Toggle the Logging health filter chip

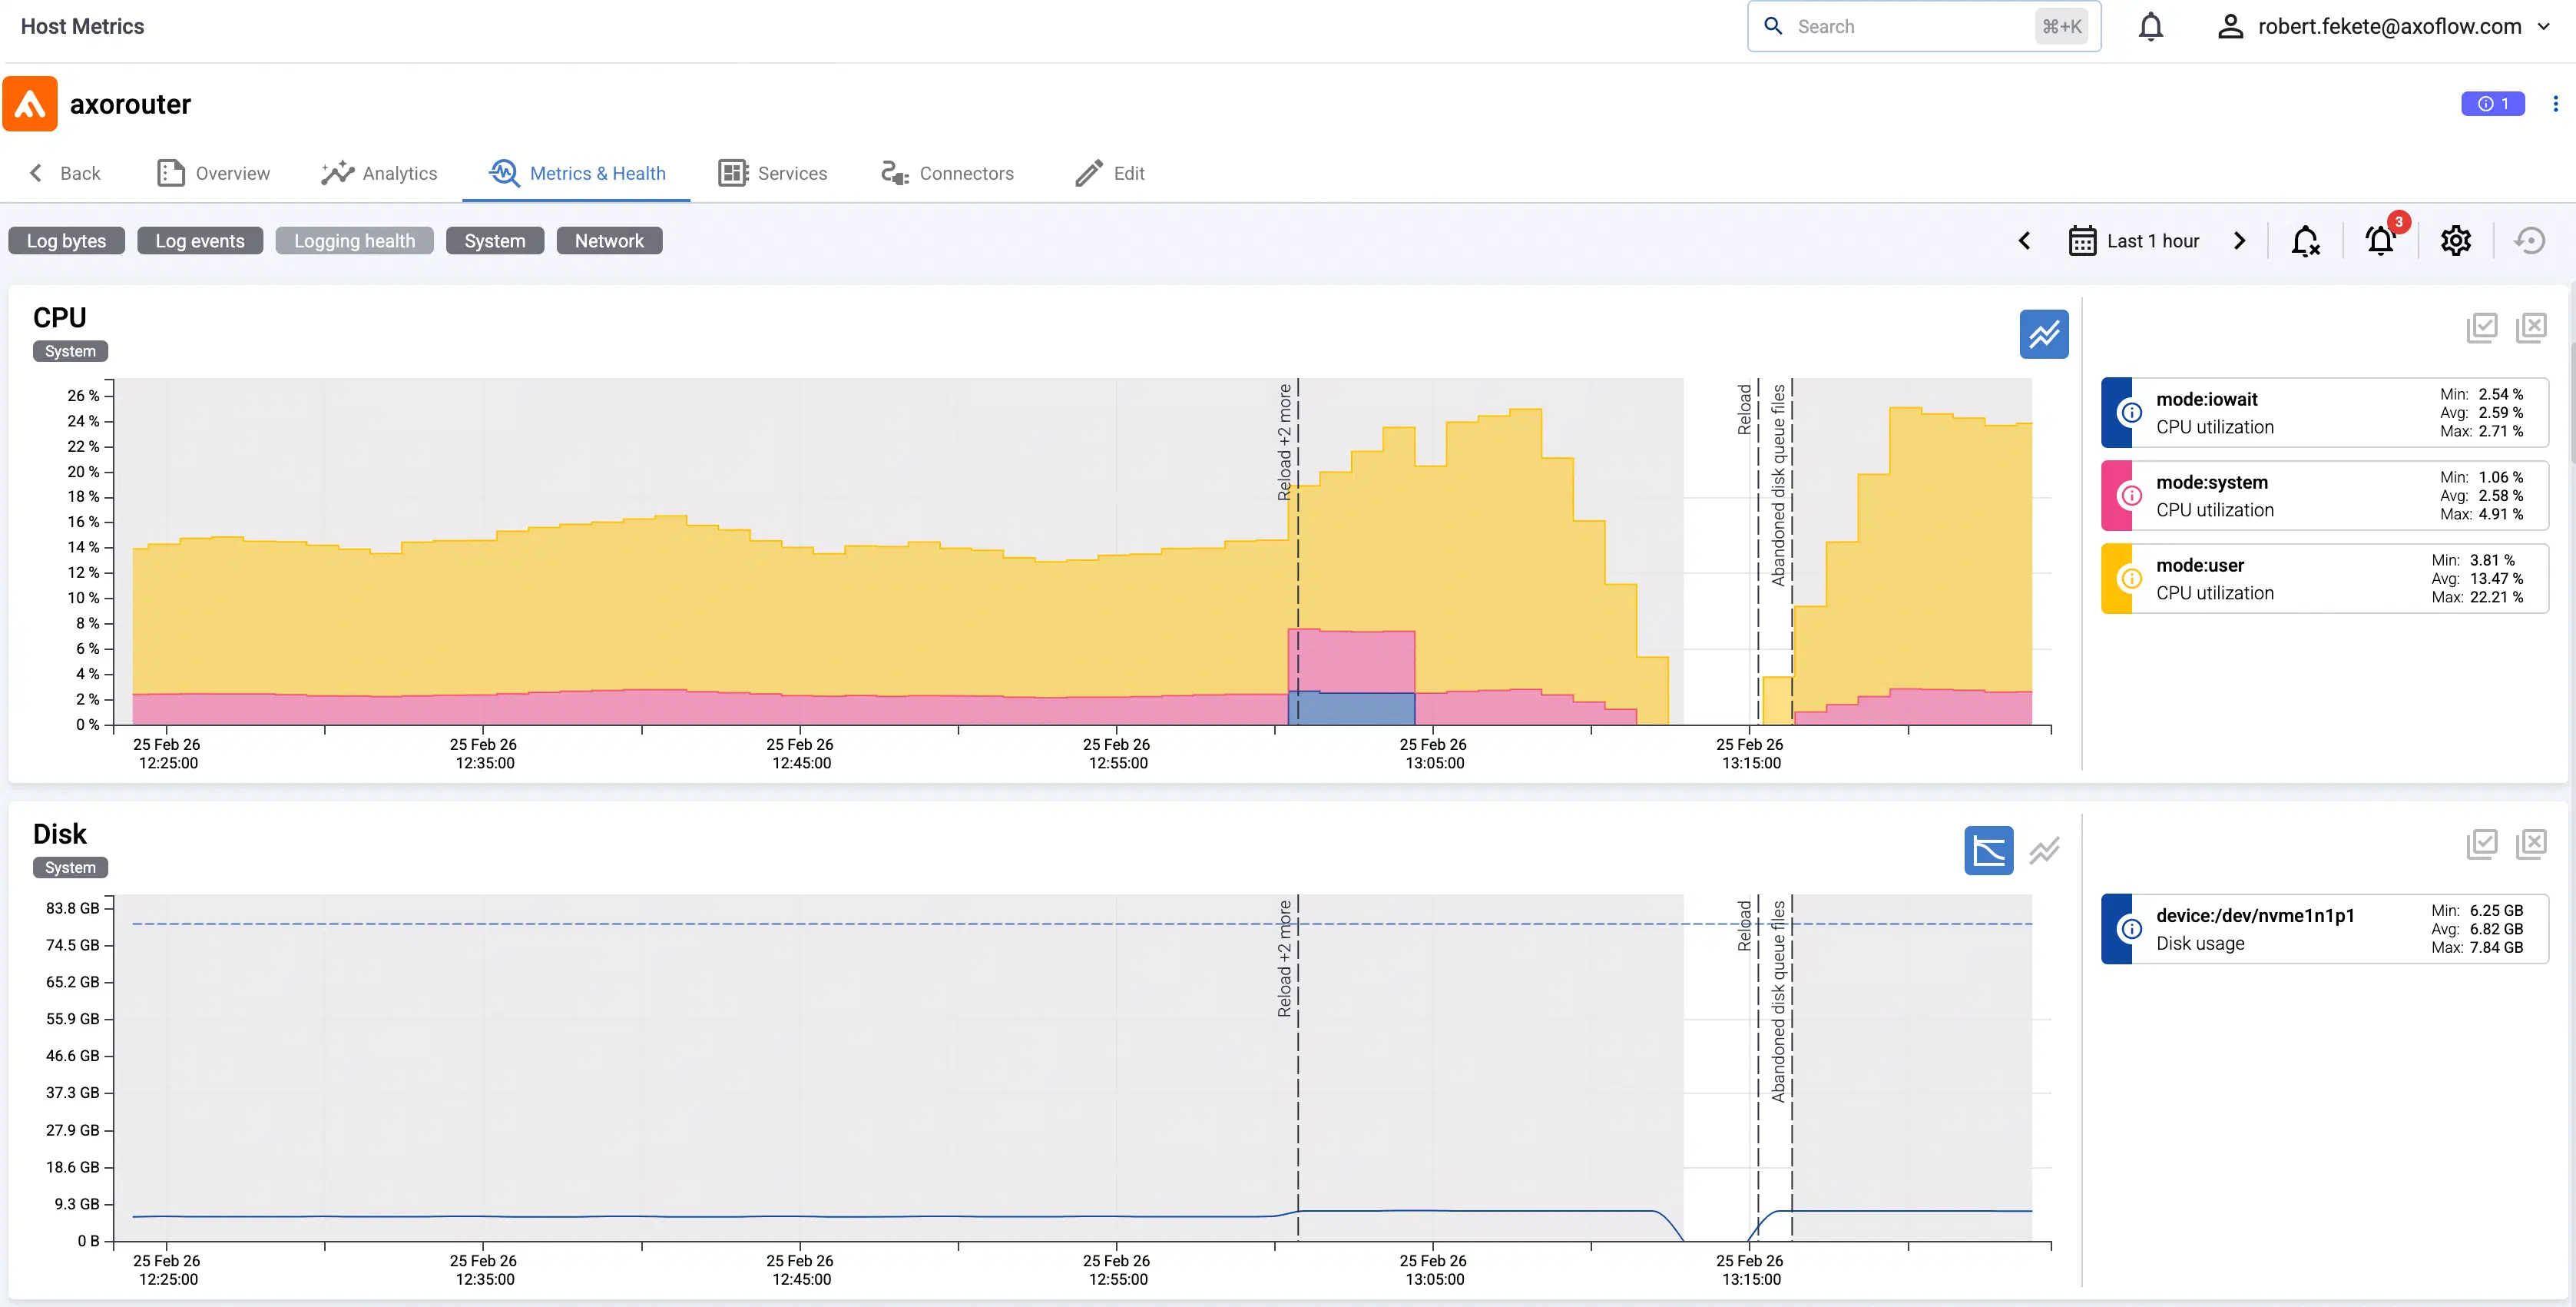coord(354,241)
